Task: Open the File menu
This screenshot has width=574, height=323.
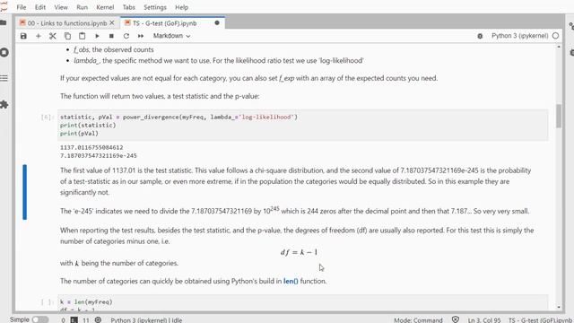Action: point(22,7)
